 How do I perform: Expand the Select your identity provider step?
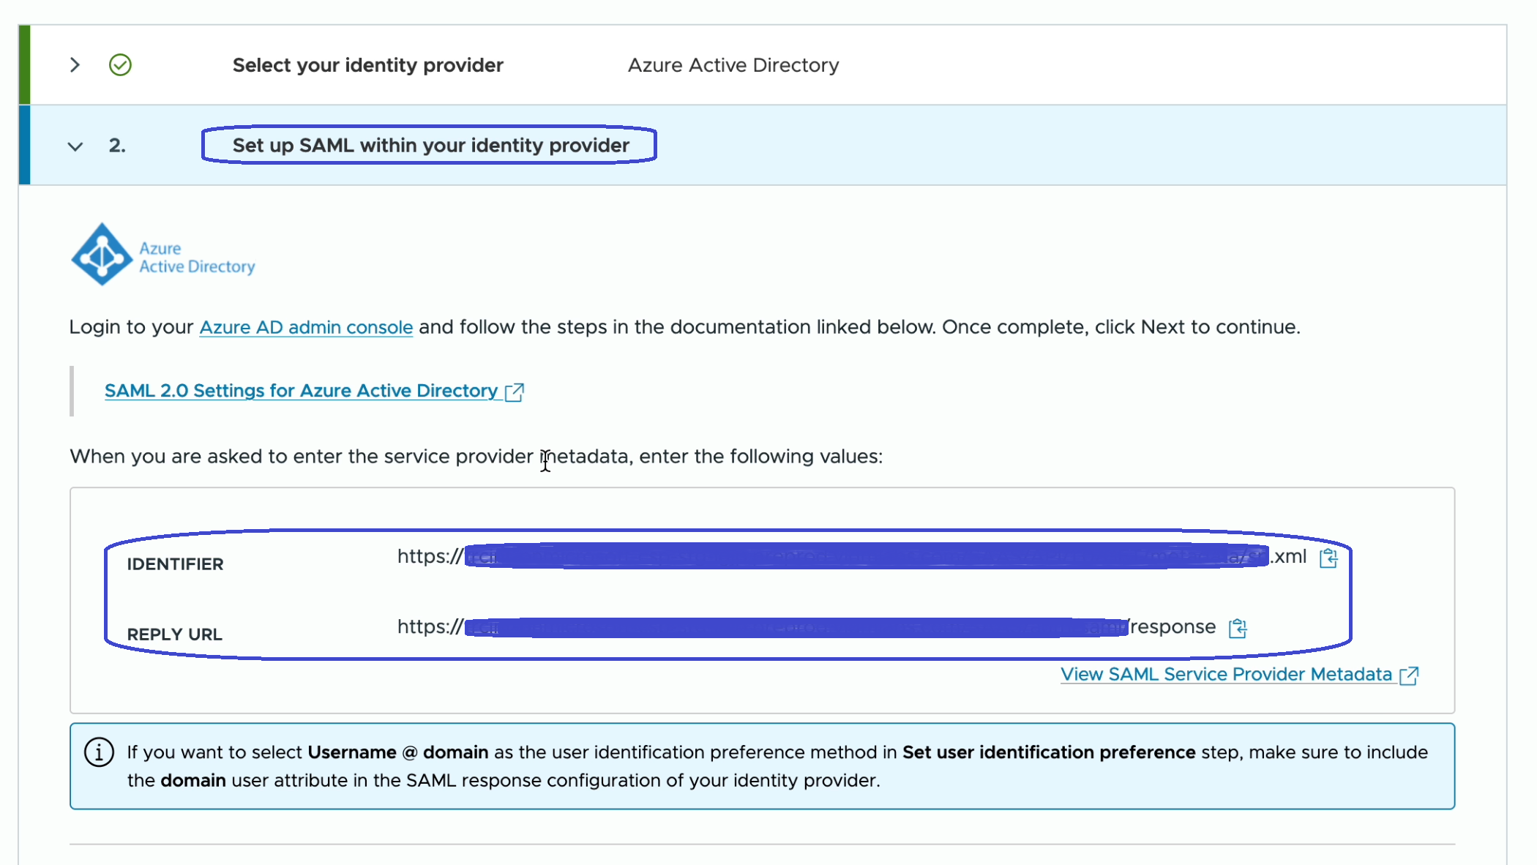coord(75,65)
